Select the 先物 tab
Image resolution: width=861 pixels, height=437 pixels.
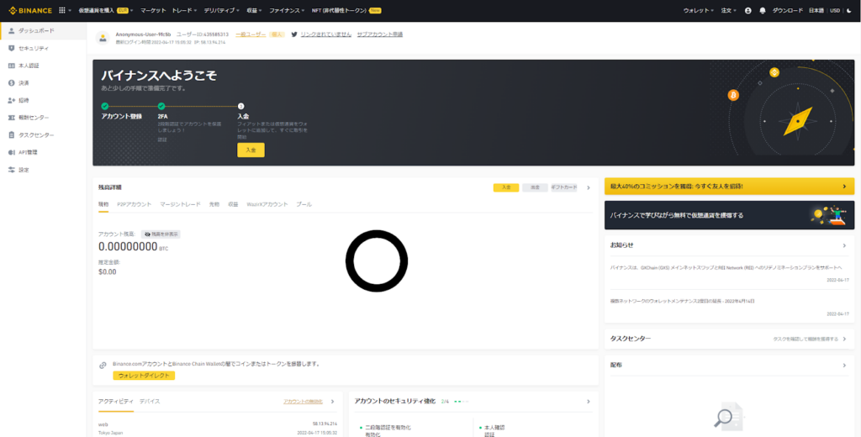(214, 204)
